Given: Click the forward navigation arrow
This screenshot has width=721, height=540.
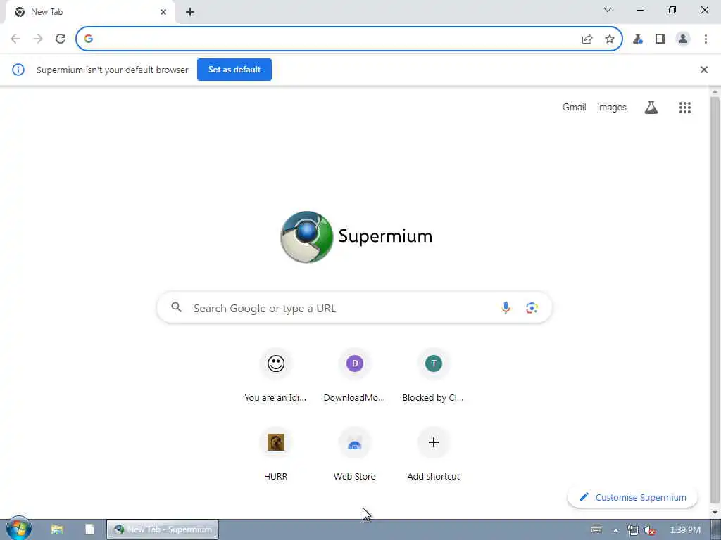Looking at the screenshot, I should 38,39.
